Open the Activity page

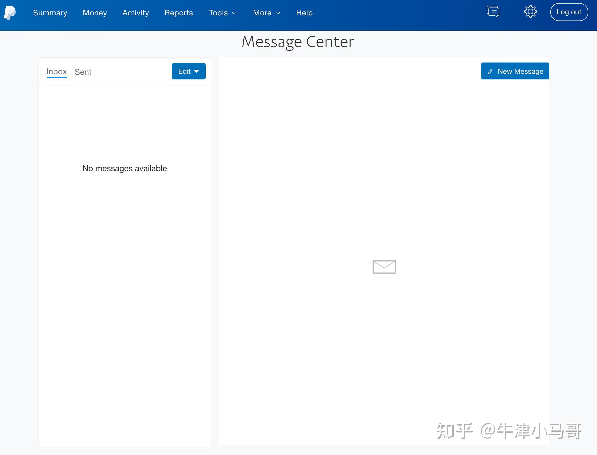click(136, 13)
